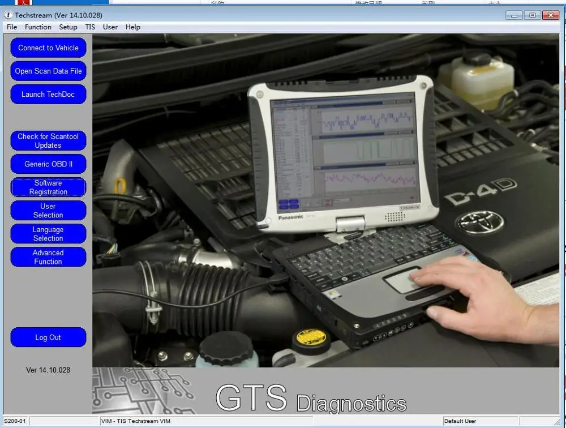Click the Log Out button

click(48, 337)
